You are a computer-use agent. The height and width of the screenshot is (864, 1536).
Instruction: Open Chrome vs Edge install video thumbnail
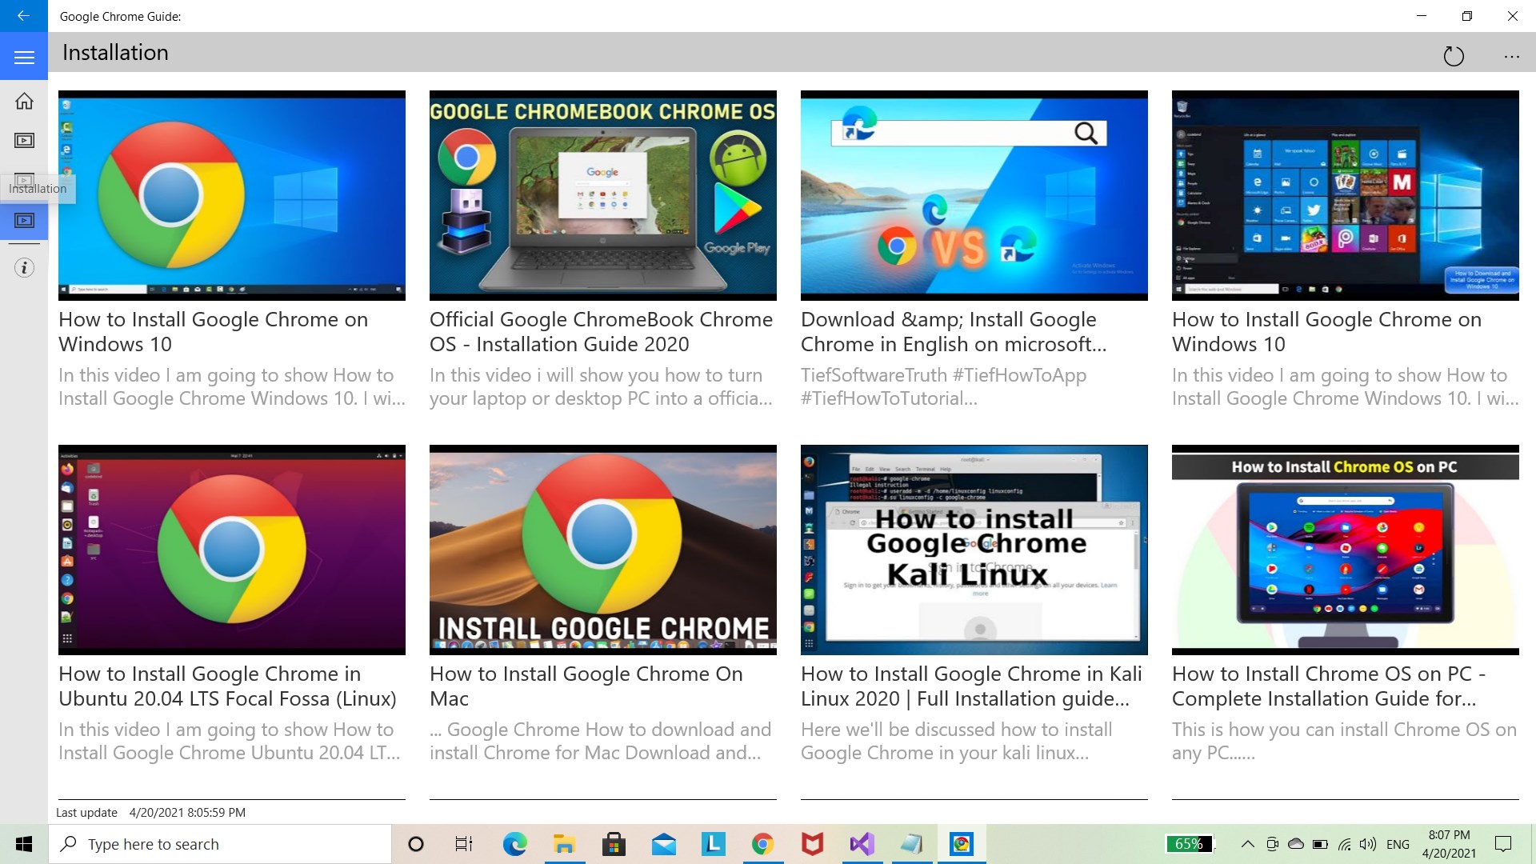coord(974,195)
